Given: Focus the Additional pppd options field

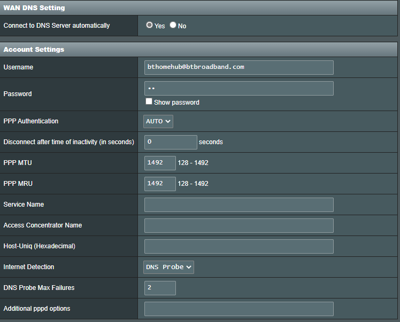Looking at the screenshot, I should pos(239,309).
